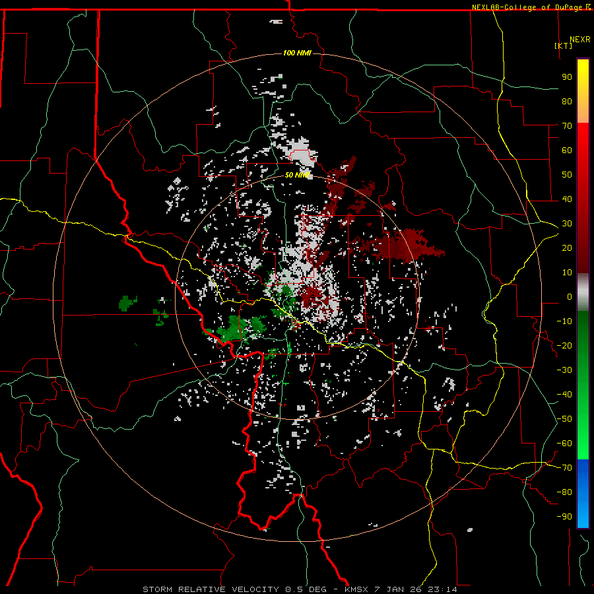Click the 60 value on the velocity scale
This screenshot has width=594, height=594.
click(567, 150)
